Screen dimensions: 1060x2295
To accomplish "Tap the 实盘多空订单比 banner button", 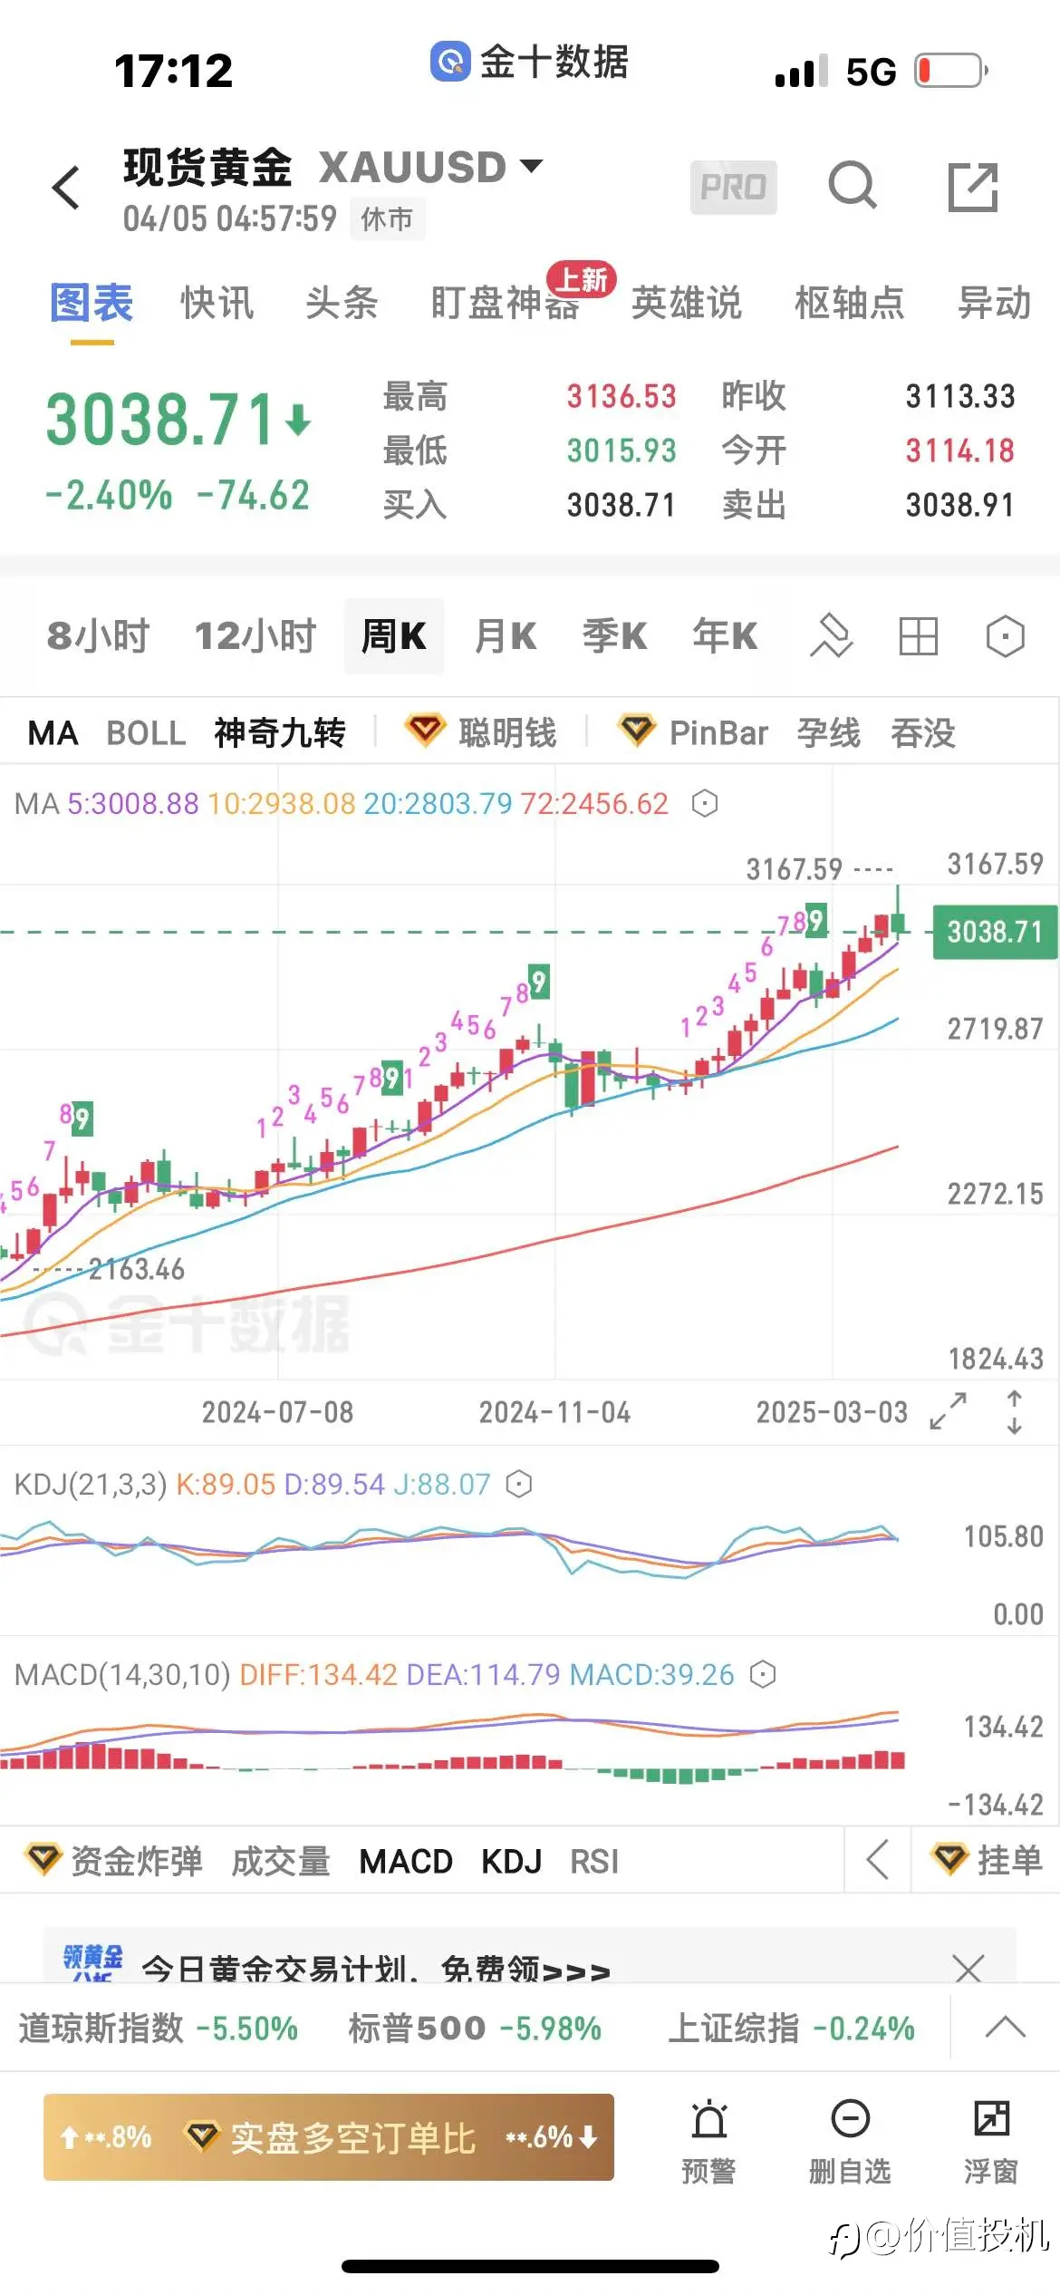I will coord(329,2137).
